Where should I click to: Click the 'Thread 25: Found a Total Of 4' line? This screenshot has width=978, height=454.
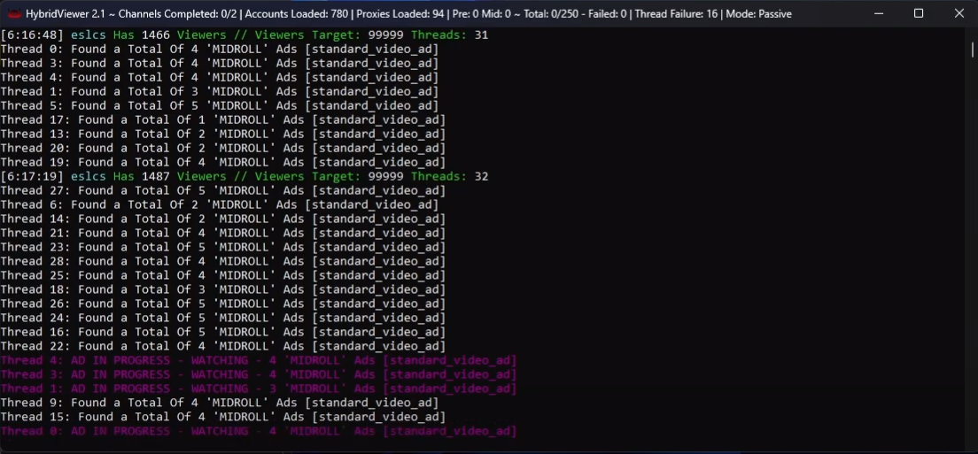pos(223,275)
